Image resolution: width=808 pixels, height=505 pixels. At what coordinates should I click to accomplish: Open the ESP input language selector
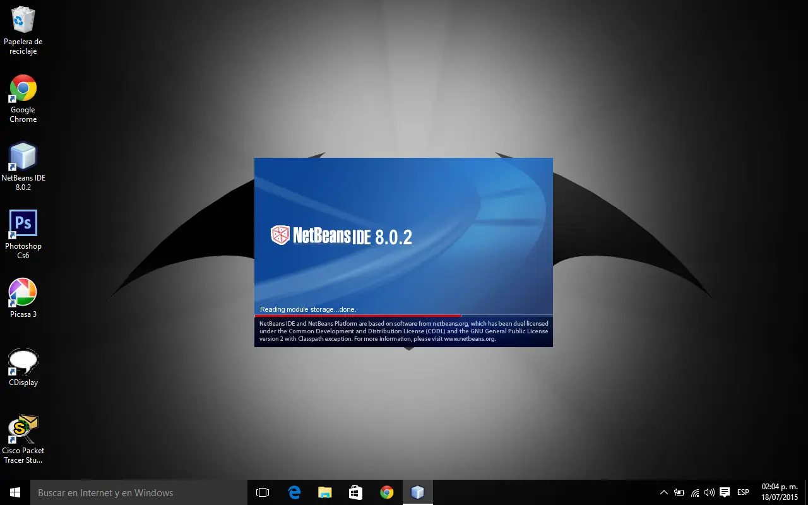(x=743, y=492)
